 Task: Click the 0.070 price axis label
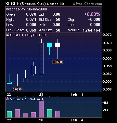[107, 43]
